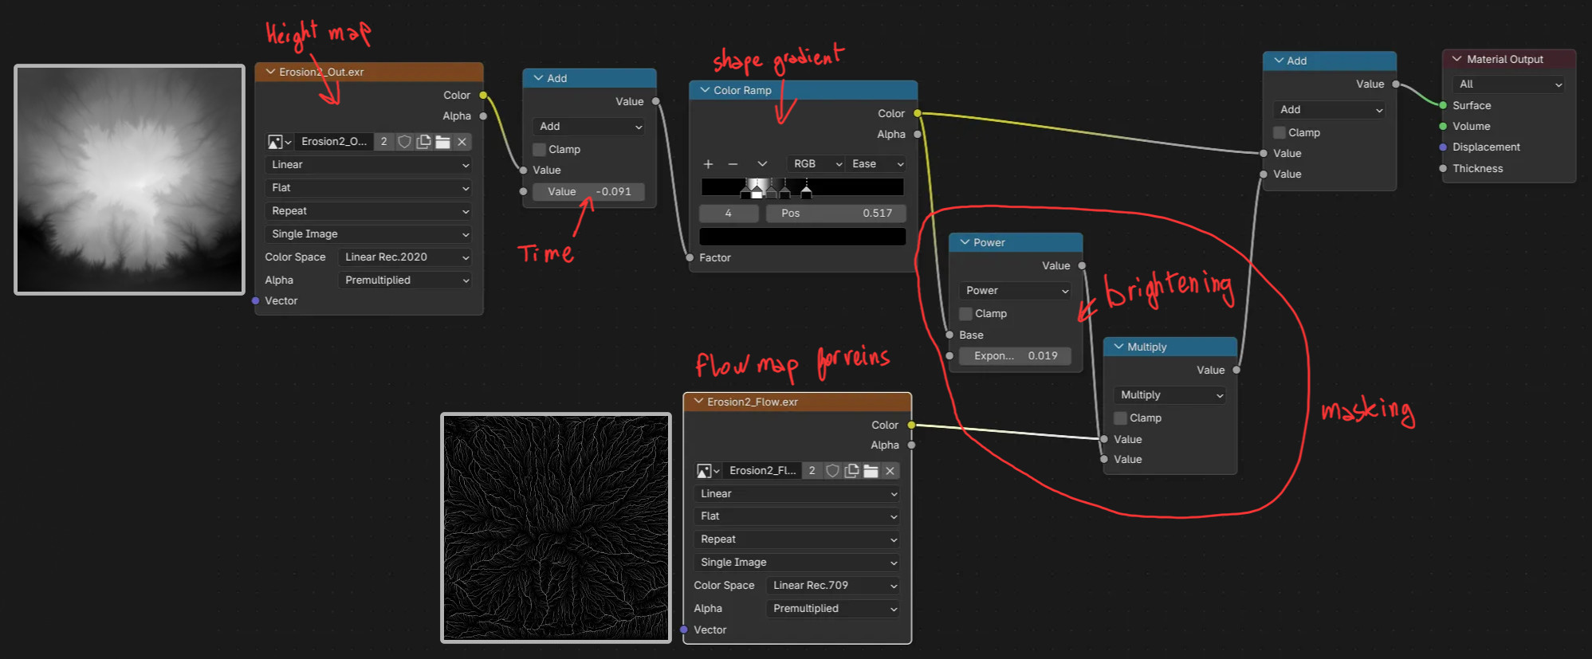This screenshot has width=1592, height=659.
Task: Open file folder on Erosion2_Out.exr node
Action: coord(442,142)
